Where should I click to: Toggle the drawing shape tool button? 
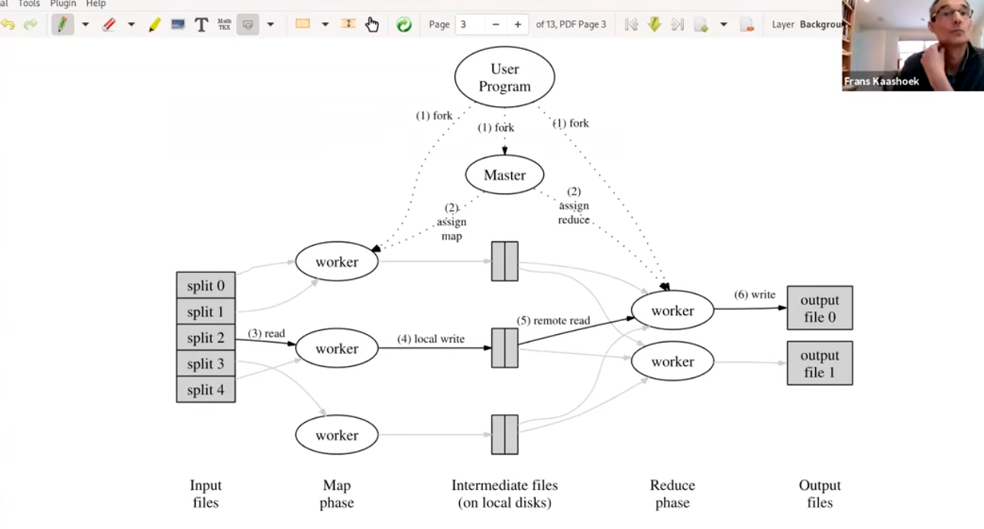click(248, 24)
